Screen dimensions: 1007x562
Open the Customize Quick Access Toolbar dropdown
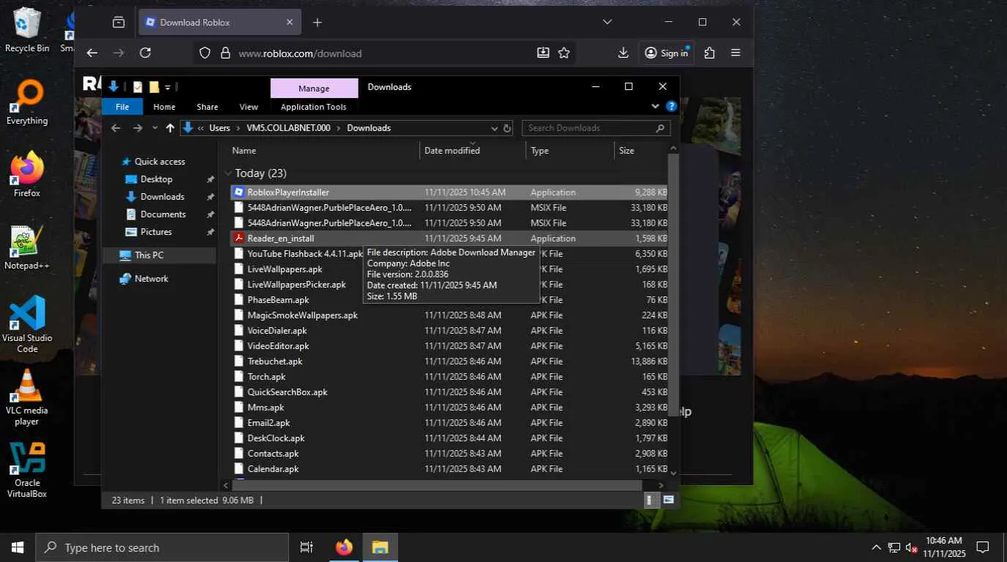[168, 88]
